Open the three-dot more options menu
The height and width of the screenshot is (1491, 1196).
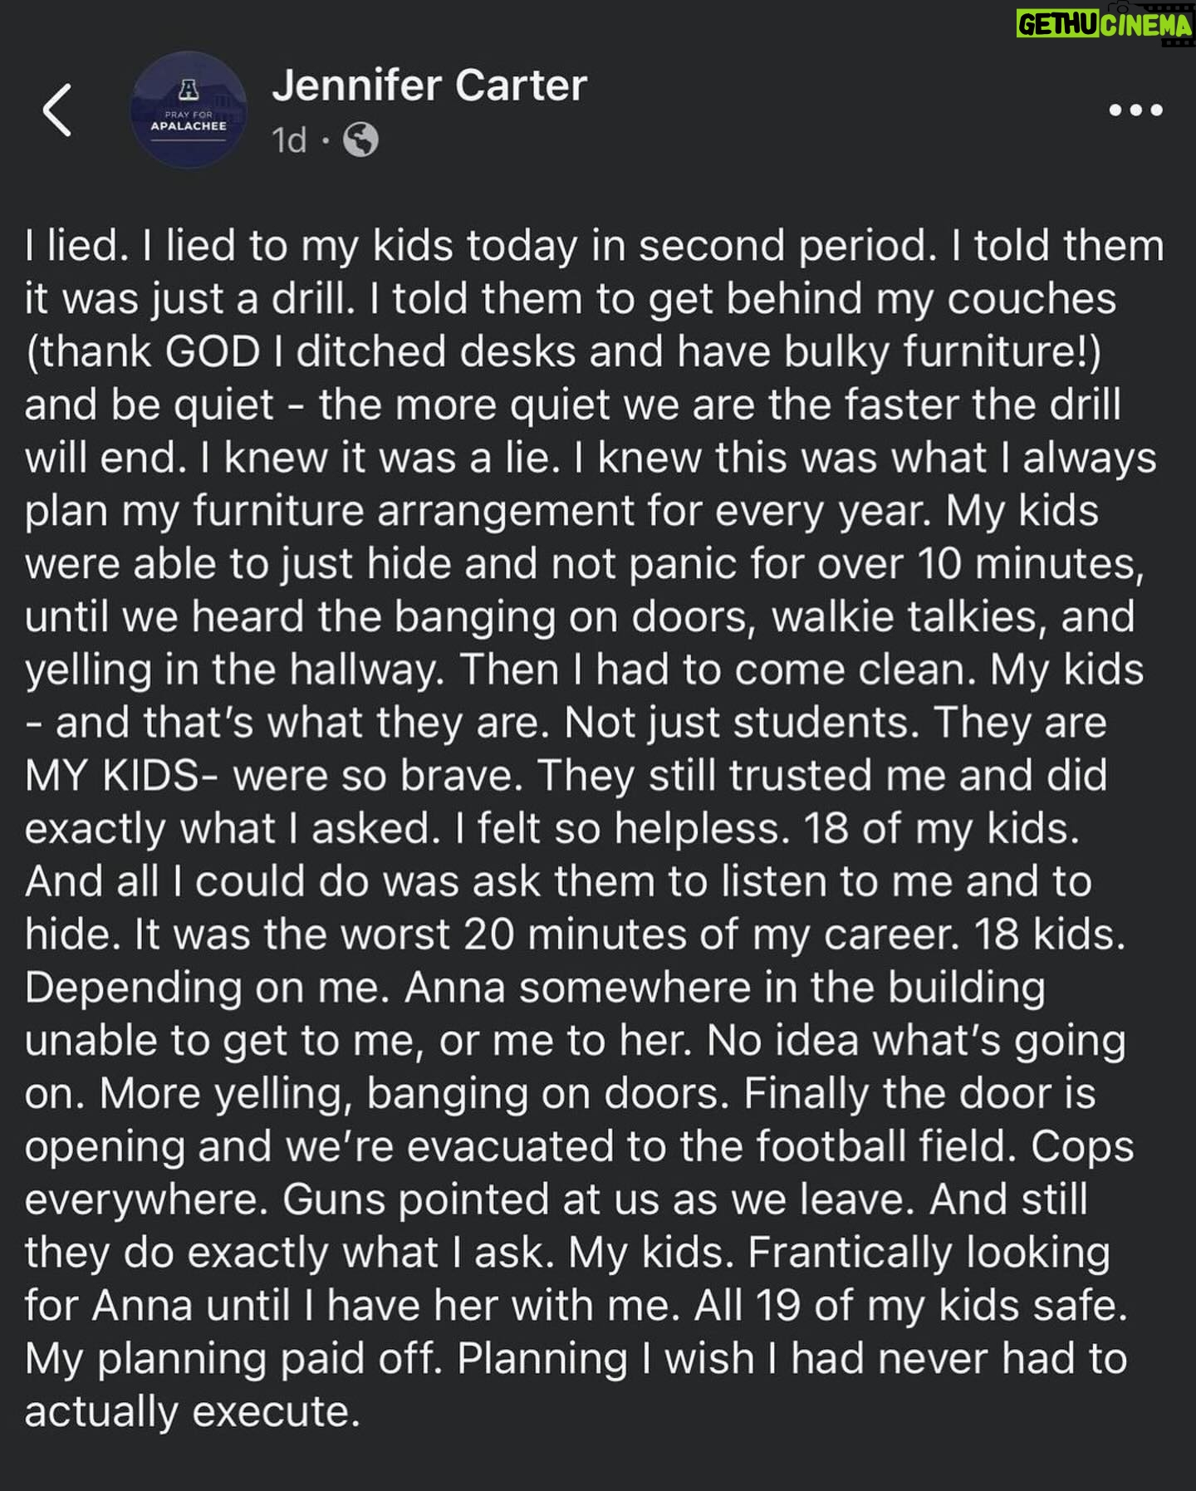tap(1135, 110)
